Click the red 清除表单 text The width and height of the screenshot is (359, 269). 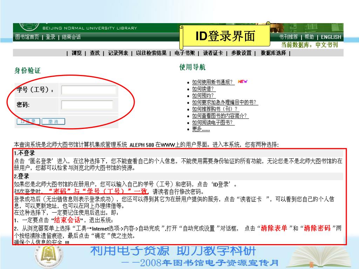point(274,228)
